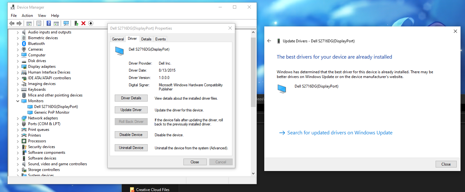Click the down-arrow Disable device toolbar icon
465x192 pixels.
pyautogui.click(x=91, y=23)
